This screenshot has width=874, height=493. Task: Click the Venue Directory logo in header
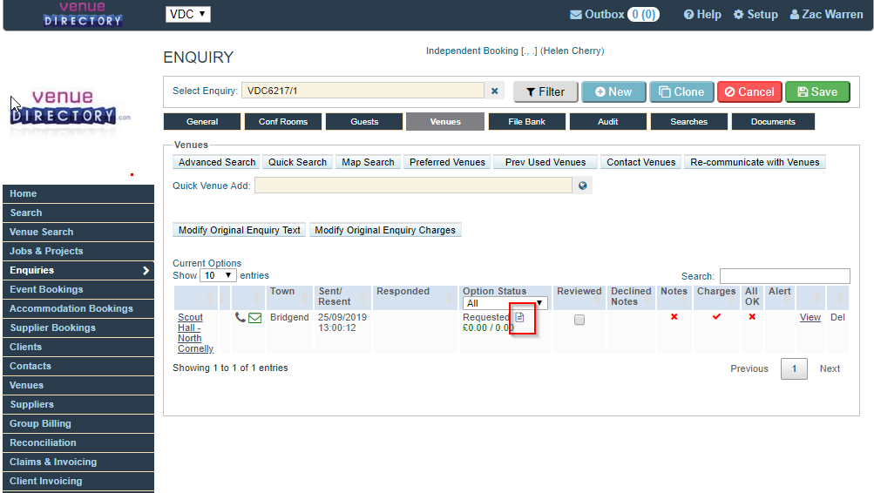click(83, 15)
